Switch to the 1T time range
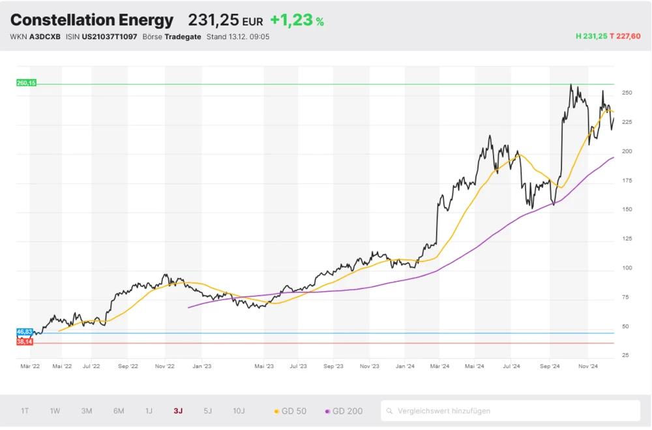Image resolution: width=652 pixels, height=430 pixels. click(25, 410)
